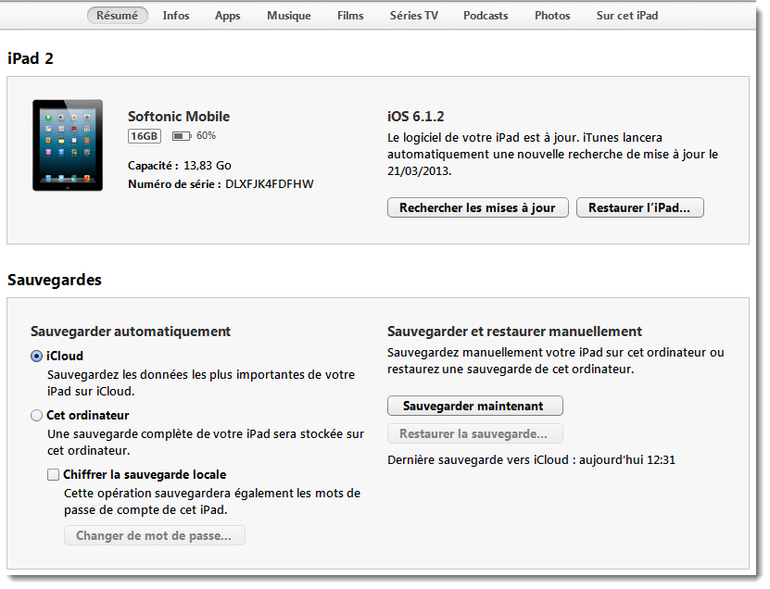The image size is (770, 589).
Task: Enable Chiffrer la sauvegarde locale checkbox
Action: pyautogui.click(x=54, y=475)
